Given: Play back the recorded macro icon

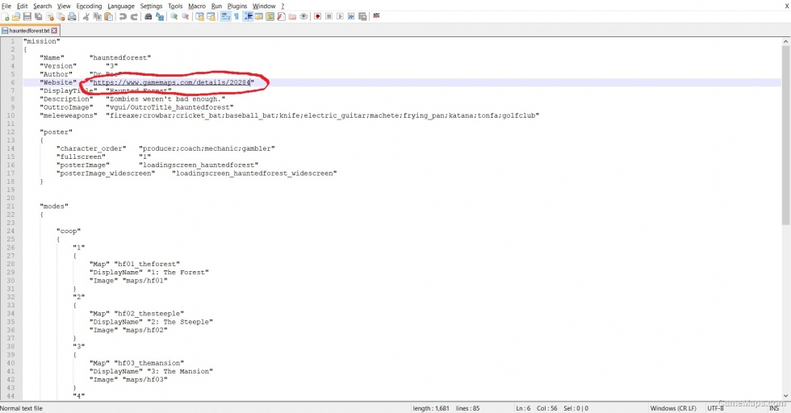Looking at the screenshot, I should 340,17.
